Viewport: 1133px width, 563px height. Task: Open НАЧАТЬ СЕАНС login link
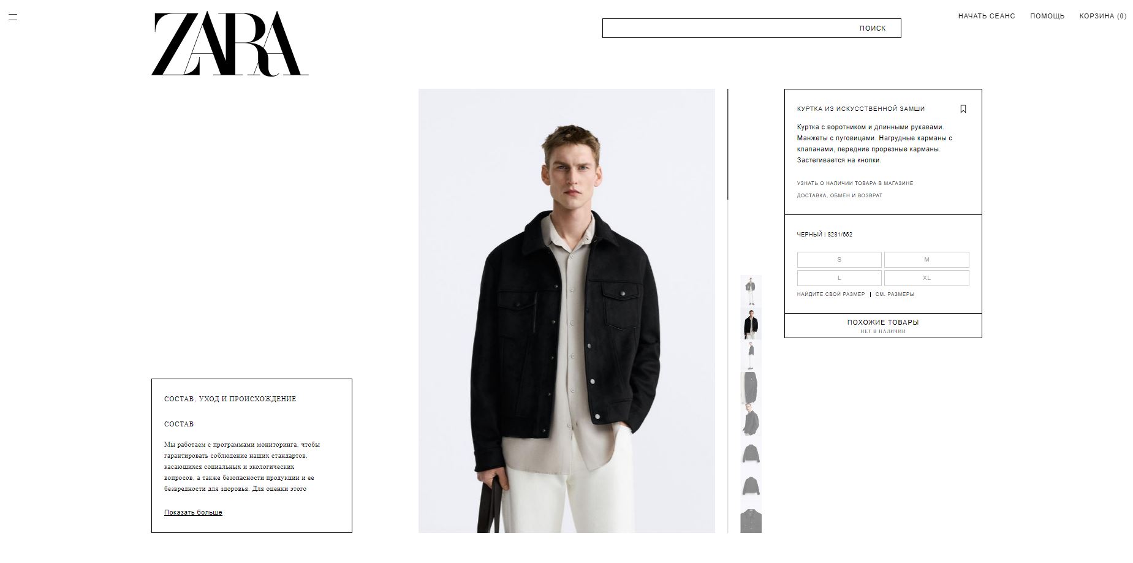coord(987,16)
